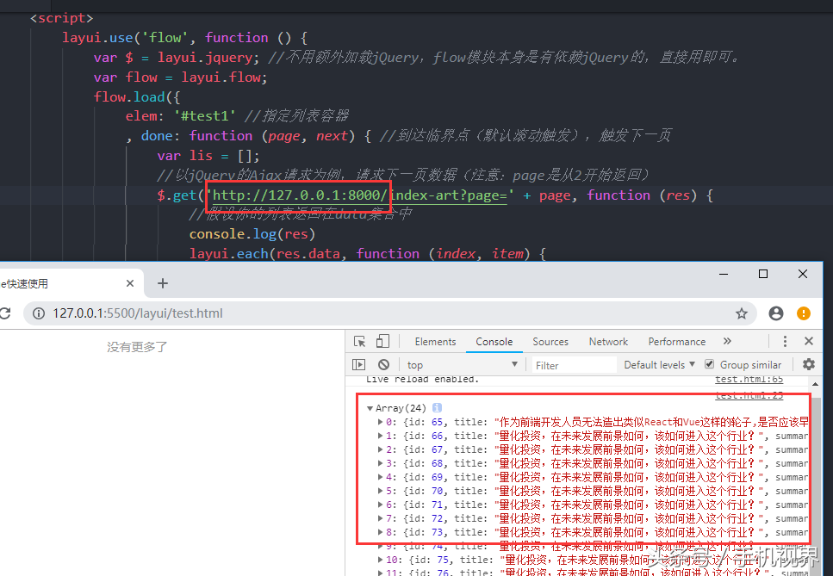Open the Default levels dropdown
The width and height of the screenshot is (833, 576).
point(659,365)
